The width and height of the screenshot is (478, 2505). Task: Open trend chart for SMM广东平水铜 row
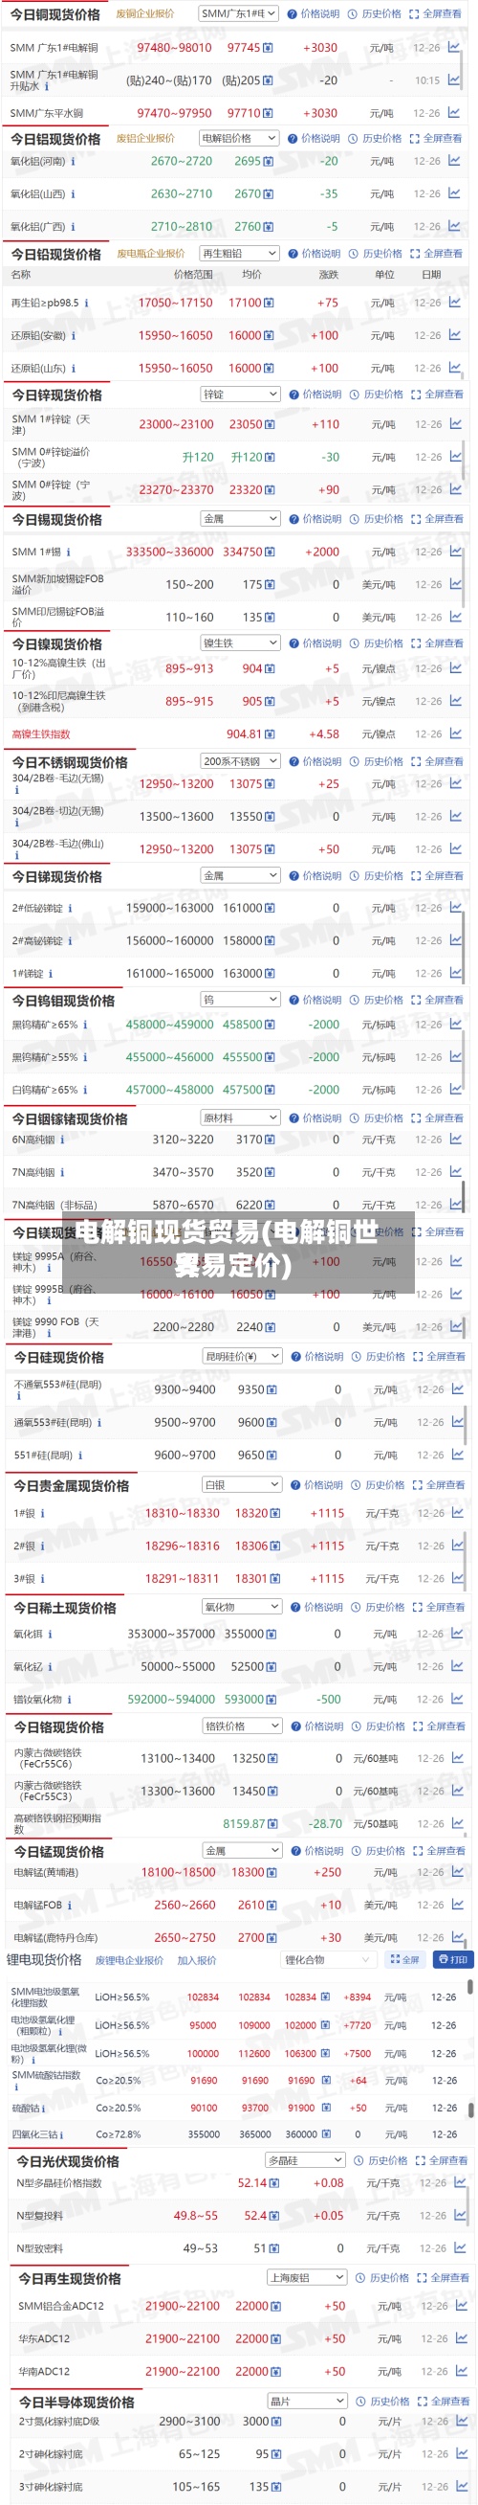tap(455, 113)
